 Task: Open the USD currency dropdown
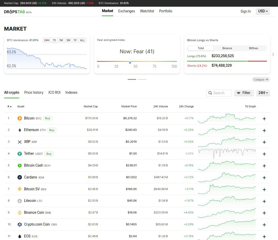pos(263,11)
